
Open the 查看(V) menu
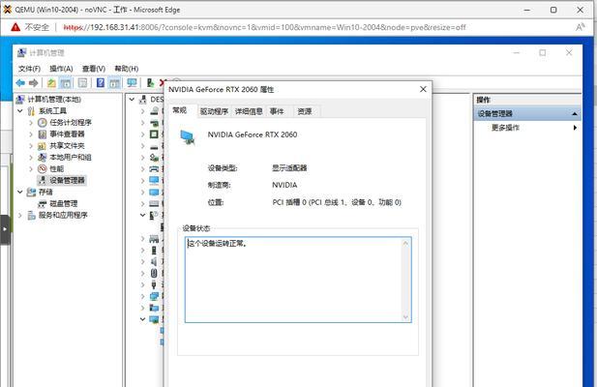click(x=94, y=69)
